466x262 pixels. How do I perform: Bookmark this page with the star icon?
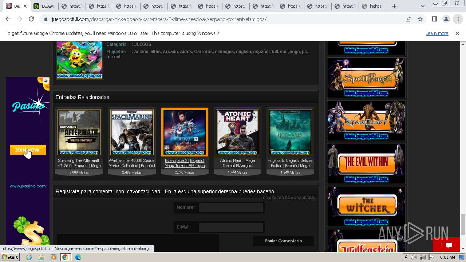point(420,19)
